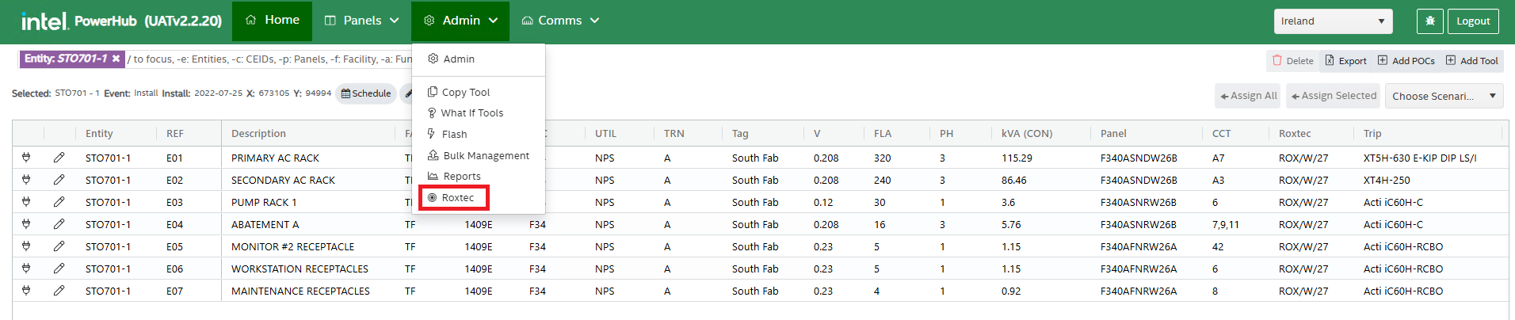Expand the Panels menu
Image resolution: width=1515 pixels, height=320 pixels.
pos(361,21)
